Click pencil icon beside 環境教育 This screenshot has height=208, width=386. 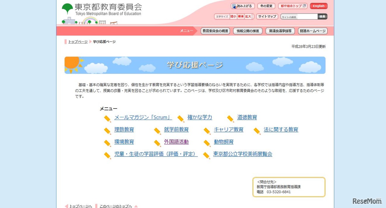(x=108, y=143)
